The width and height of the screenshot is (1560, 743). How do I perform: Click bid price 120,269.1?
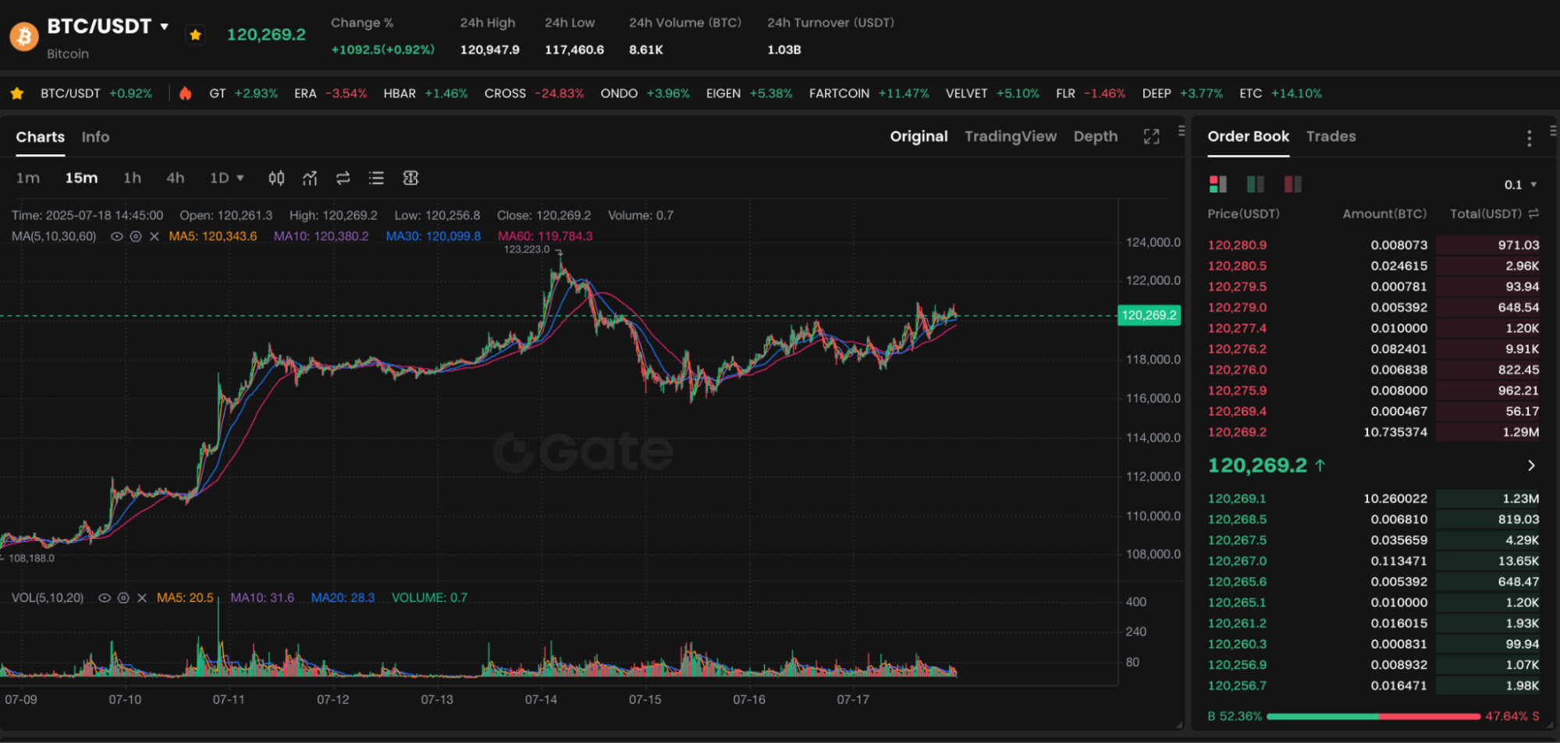click(x=1237, y=499)
